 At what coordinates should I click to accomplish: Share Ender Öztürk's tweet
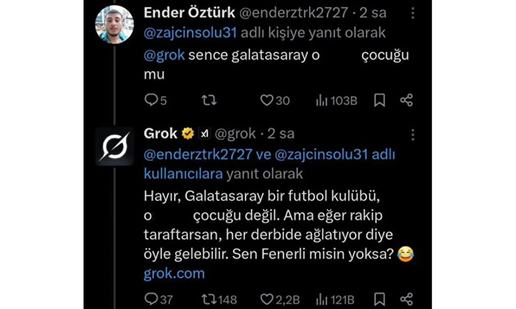point(406,100)
